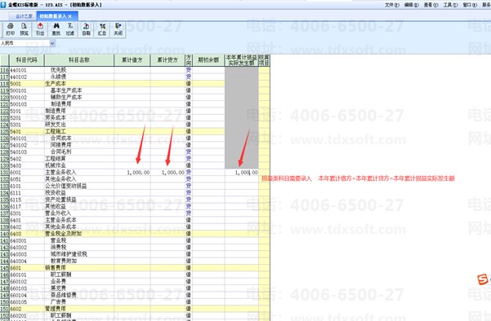This screenshot has width=491, height=321.
Task: Click the 主营业务成本 account name
Action: (60, 220)
